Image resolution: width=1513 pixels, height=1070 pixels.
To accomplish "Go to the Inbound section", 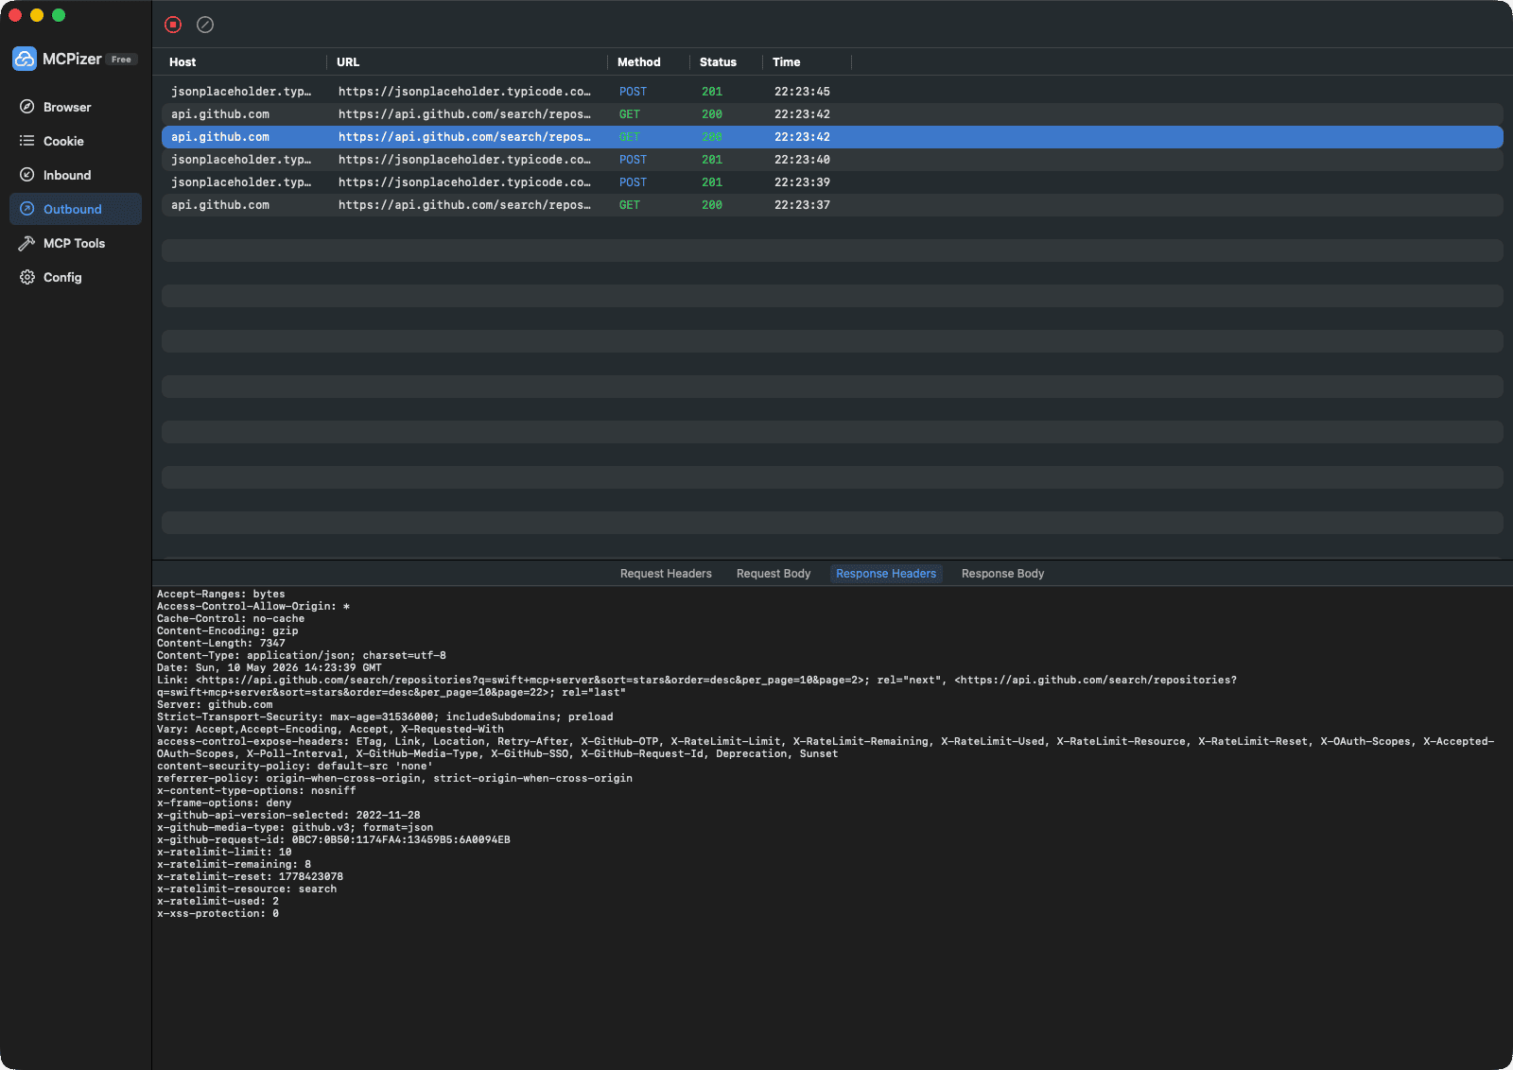I will tap(76, 175).
